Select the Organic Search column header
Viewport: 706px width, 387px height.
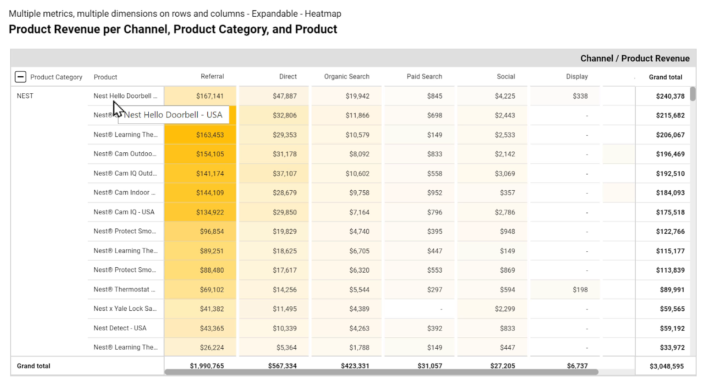(x=347, y=77)
